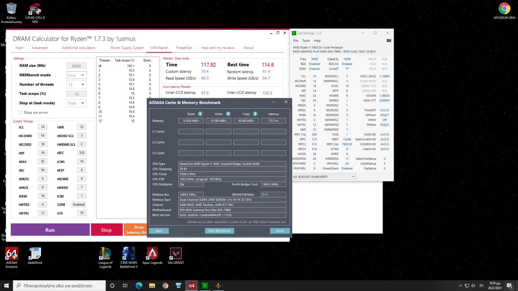Screen dimensions: 518x291
Task: Open Windows Start menu
Action: [6, 286]
